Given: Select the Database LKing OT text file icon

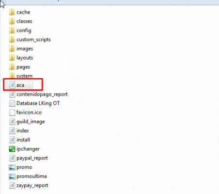Looking at the screenshot, I should pos(12,103).
